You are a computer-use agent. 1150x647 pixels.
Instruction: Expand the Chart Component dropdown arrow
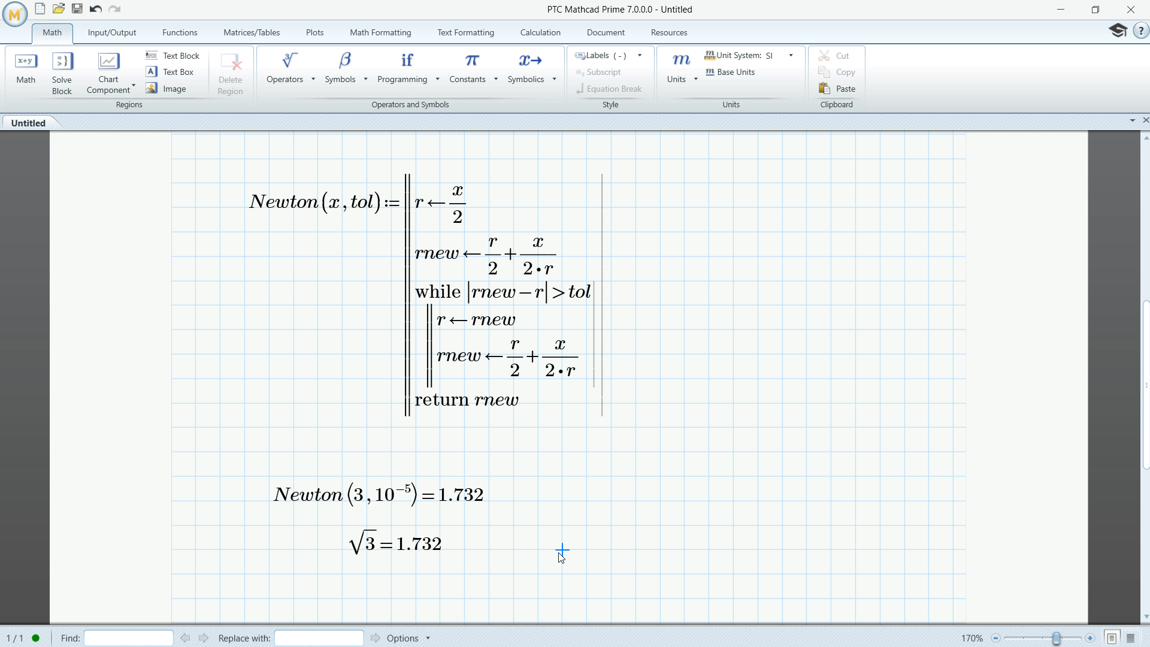coord(134,85)
